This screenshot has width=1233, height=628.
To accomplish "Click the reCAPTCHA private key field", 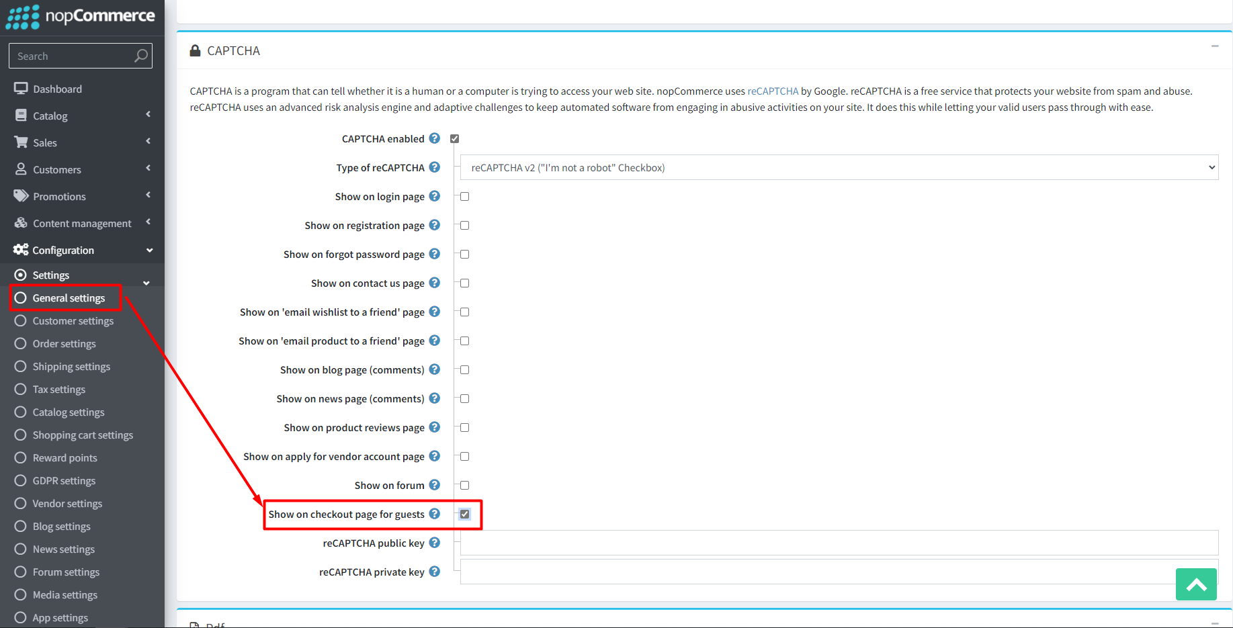I will [839, 572].
